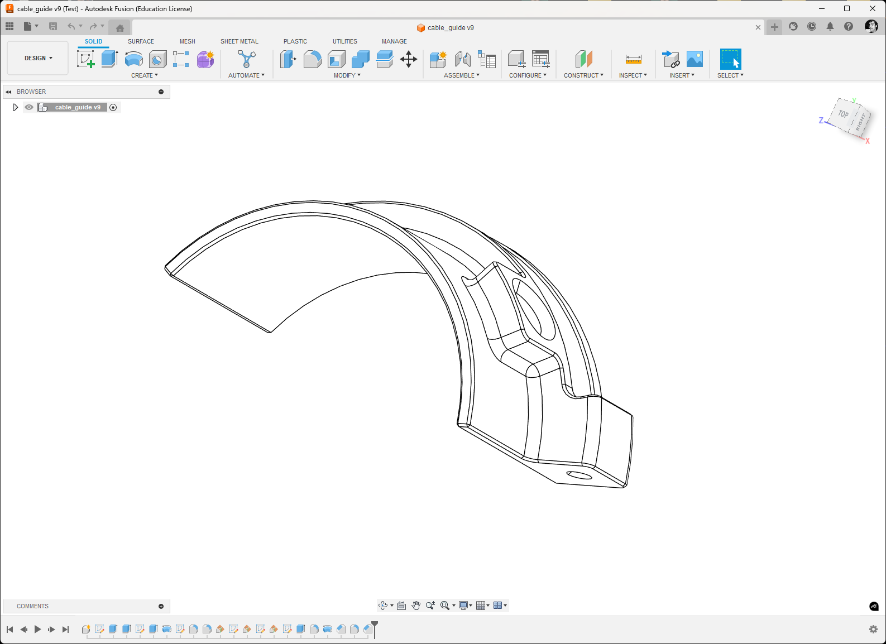886x644 pixels.
Task: Switch to the Sheet Metal tab
Action: 240,41
